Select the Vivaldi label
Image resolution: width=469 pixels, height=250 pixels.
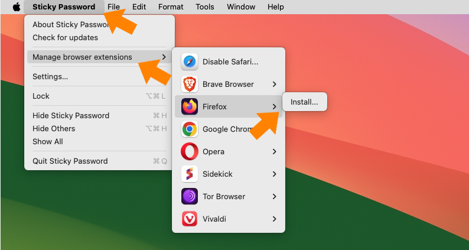coord(214,219)
